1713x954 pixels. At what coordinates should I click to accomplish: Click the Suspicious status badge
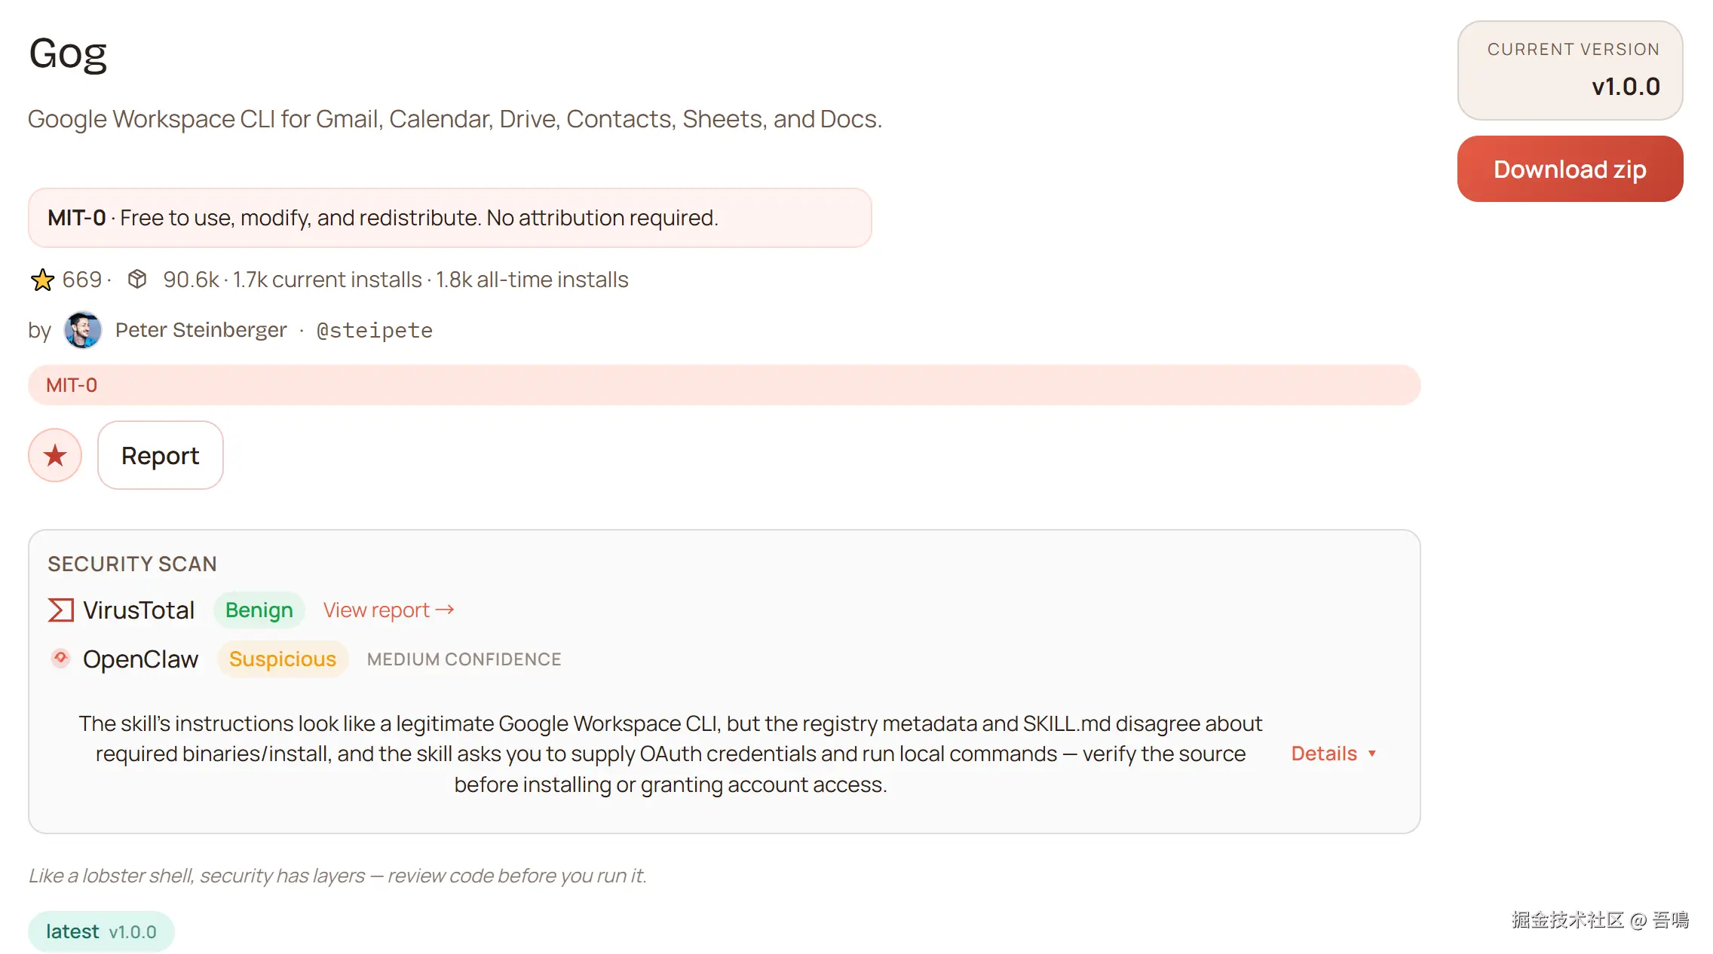(282, 659)
